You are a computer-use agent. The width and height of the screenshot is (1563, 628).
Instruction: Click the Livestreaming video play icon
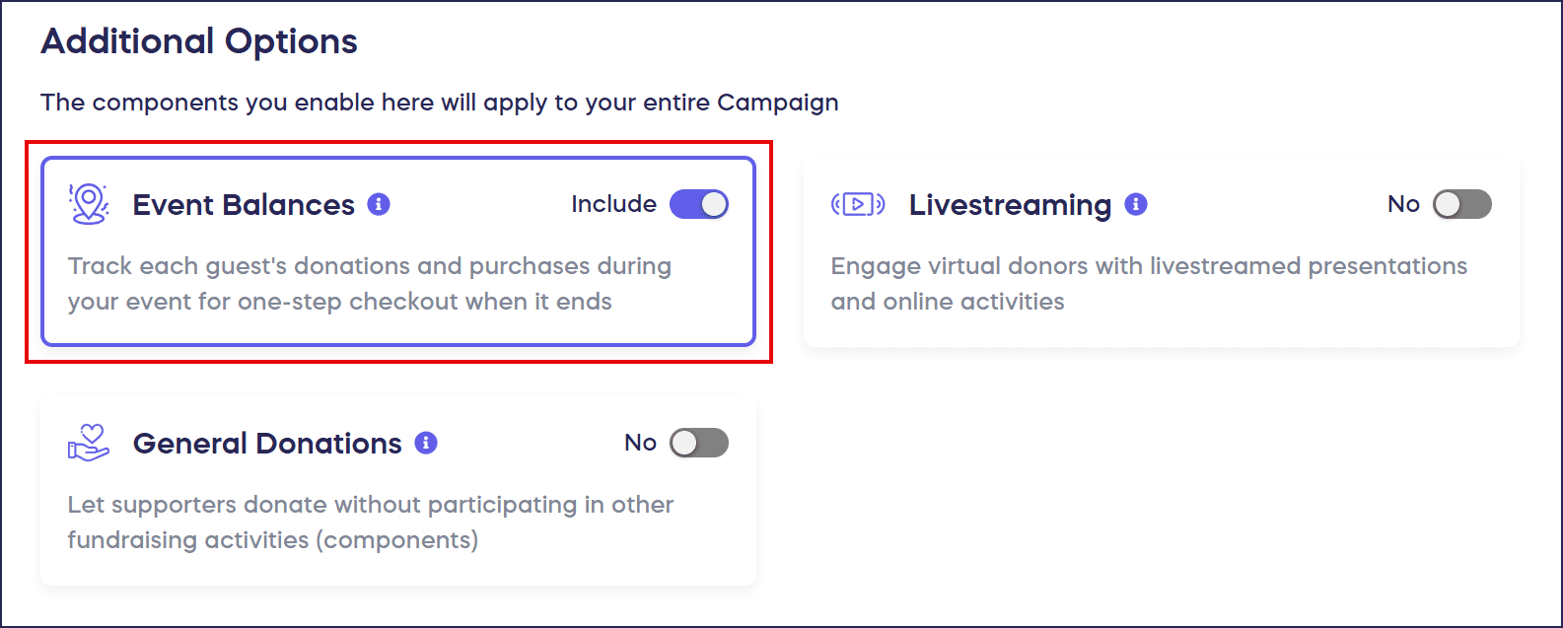(858, 204)
